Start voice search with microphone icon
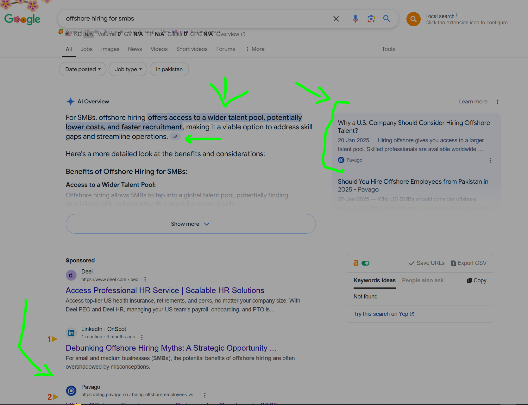 tap(355, 19)
